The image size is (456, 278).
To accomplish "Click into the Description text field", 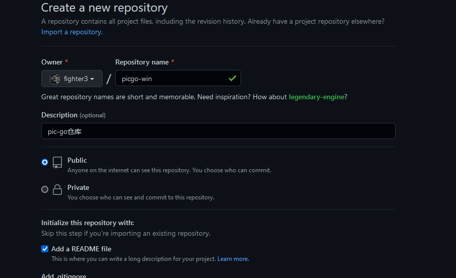I will coord(218,131).
